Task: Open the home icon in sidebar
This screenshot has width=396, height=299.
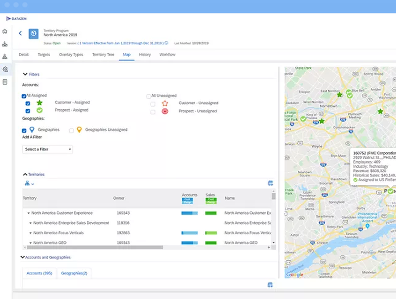Action: 5,31
